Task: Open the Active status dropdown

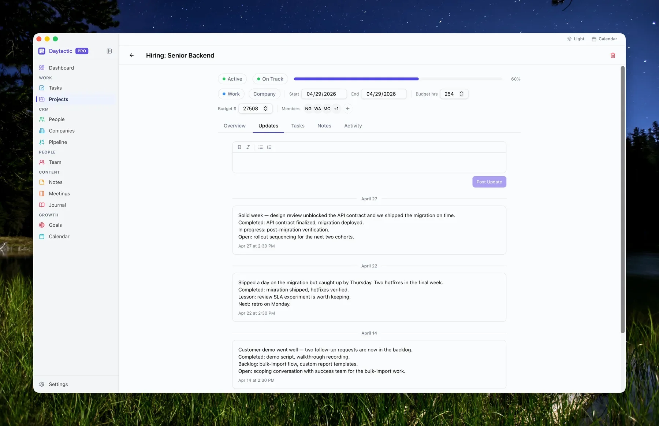Action: point(232,79)
